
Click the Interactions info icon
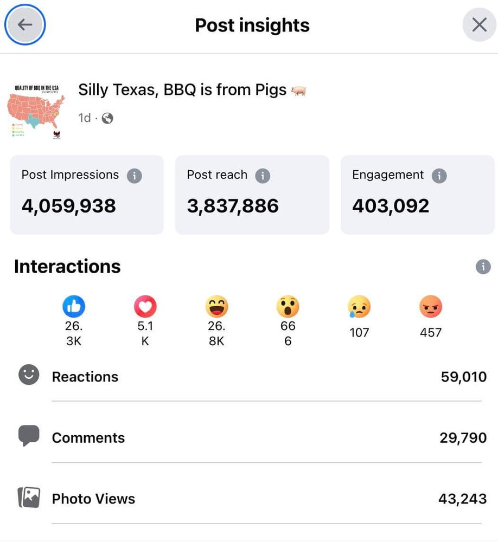tap(483, 267)
